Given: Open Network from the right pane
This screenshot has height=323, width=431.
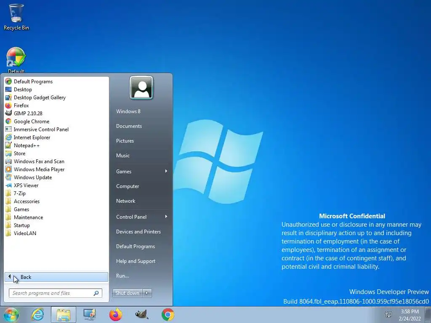Looking at the screenshot, I should point(125,201).
